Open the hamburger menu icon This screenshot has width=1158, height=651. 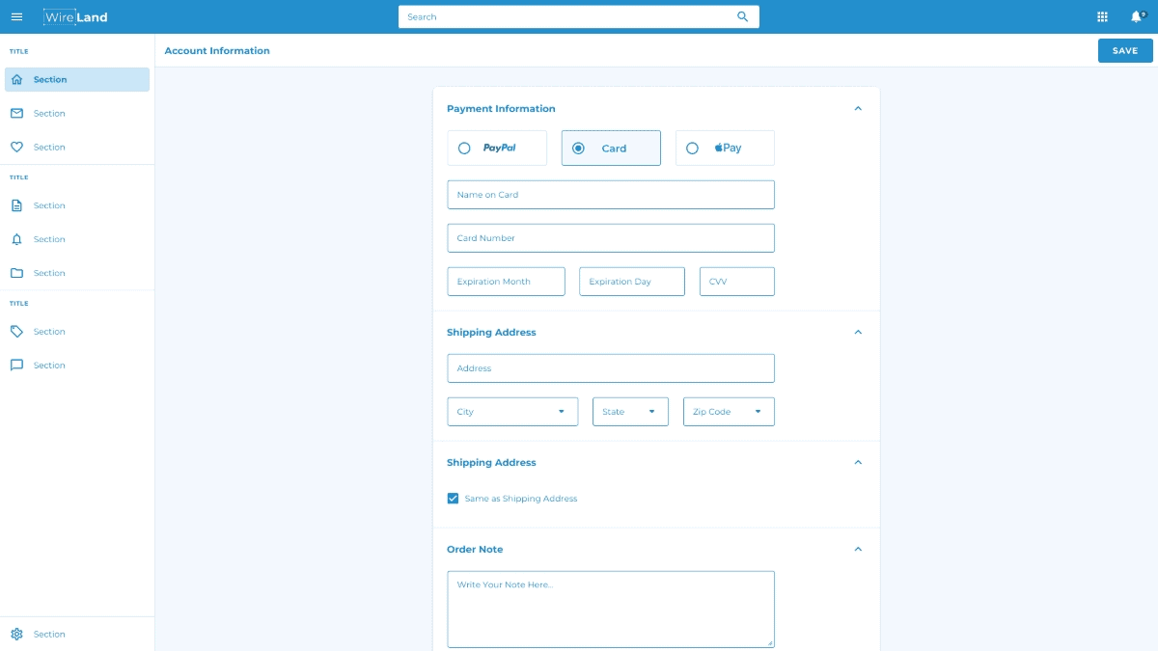16,16
